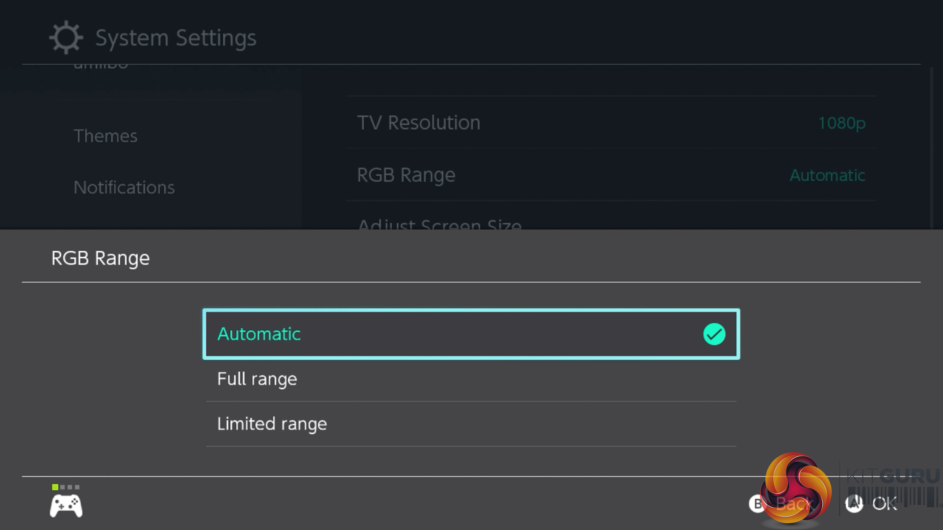Open Adjust Screen Size setting
Screen dimensions: 943x530
tap(611, 222)
